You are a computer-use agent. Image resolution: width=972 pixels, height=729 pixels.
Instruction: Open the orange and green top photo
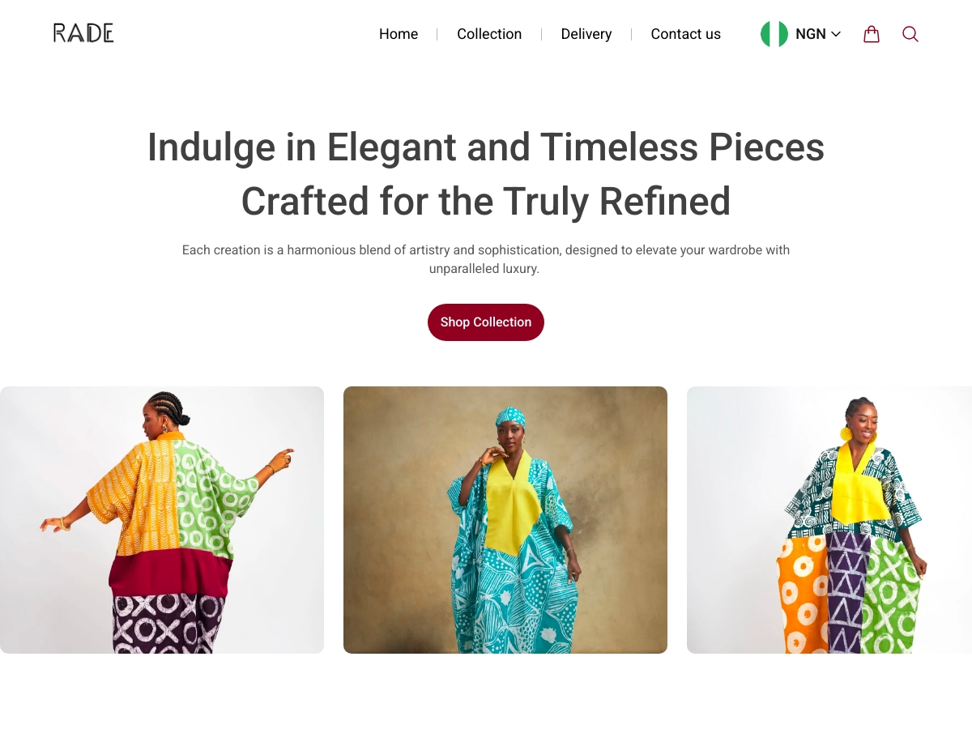[x=162, y=520]
